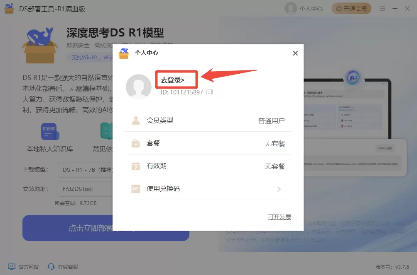Viewport: 417px width, 275px height.
Task: Click the gray avatar in dialog
Action: pyautogui.click(x=139, y=87)
